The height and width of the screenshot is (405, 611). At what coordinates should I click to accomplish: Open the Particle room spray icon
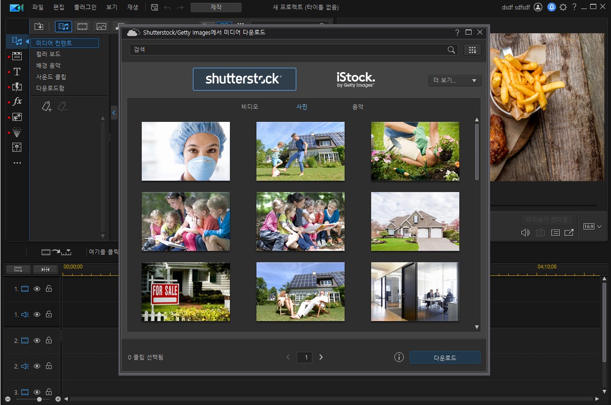click(17, 132)
